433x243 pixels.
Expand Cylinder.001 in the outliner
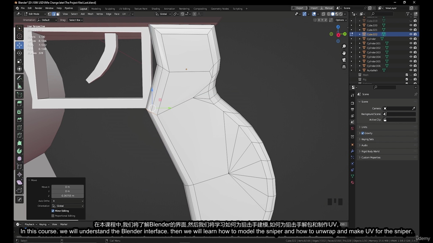(x=360, y=43)
